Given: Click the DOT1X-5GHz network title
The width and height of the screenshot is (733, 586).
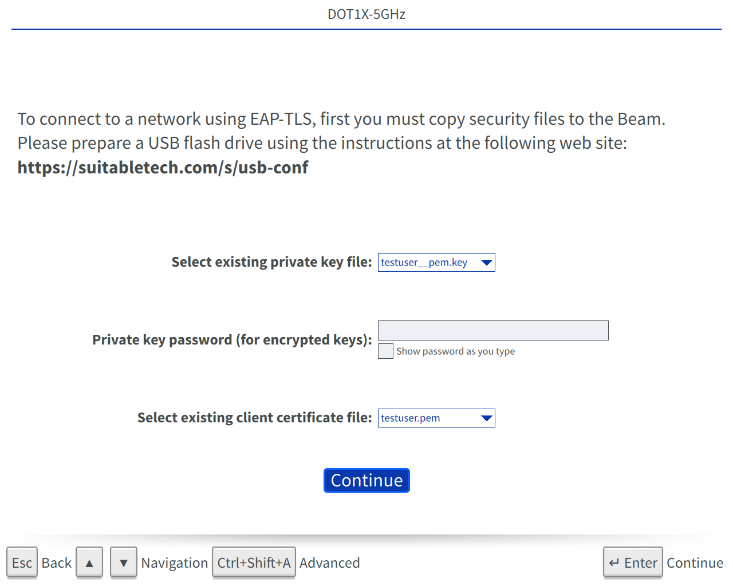Looking at the screenshot, I should tap(366, 14).
